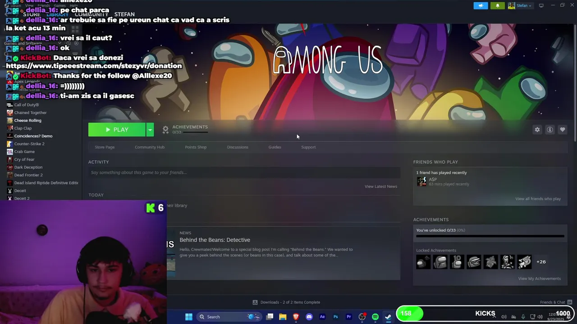Screen dimensions: 577x324
Task: Open Photoshop from taskbar
Action: coord(335,317)
